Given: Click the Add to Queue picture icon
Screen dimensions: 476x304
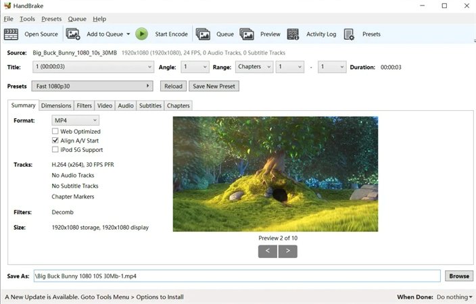Looking at the screenshot, I should (73, 34).
